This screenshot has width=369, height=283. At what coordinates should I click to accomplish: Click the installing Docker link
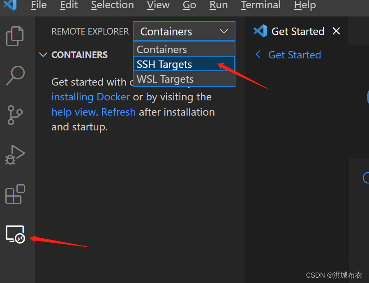point(90,97)
